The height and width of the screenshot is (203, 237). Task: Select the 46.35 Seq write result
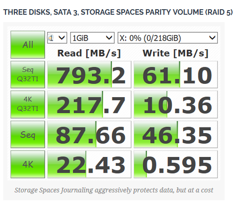tap(176, 134)
